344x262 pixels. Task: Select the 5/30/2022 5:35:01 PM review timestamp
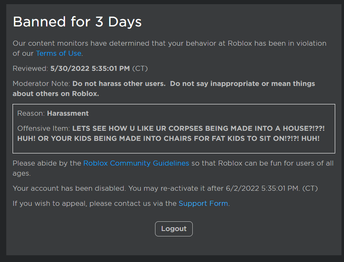click(90, 68)
